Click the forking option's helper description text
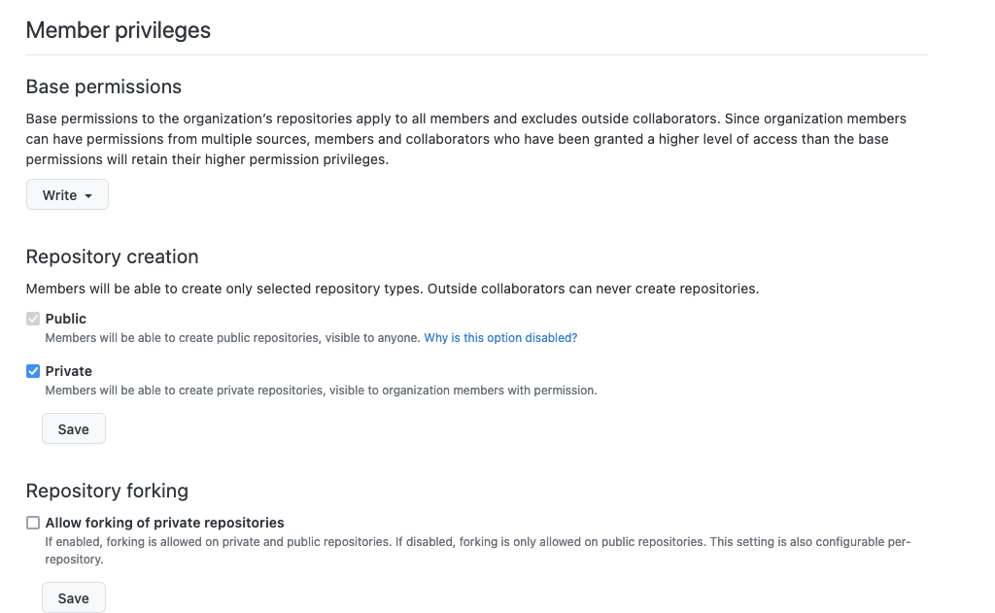995x613 pixels. point(476,542)
